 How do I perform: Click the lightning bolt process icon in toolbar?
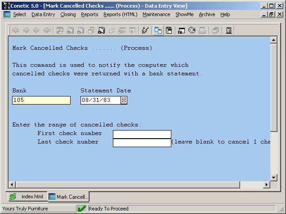tap(145, 31)
